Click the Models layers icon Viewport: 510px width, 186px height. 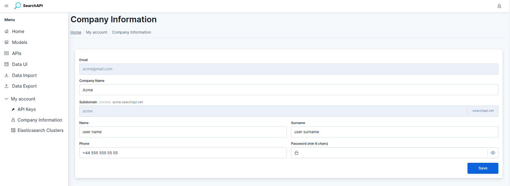coord(6,42)
